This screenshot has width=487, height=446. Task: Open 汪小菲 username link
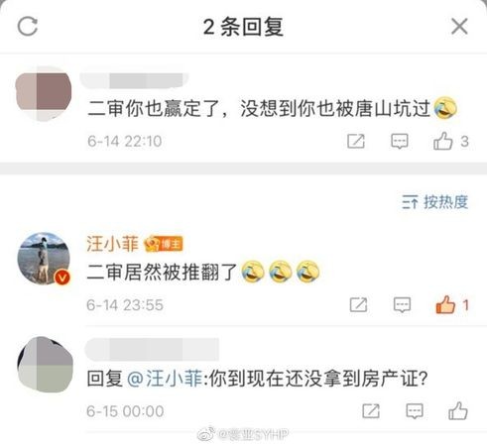coord(112,244)
